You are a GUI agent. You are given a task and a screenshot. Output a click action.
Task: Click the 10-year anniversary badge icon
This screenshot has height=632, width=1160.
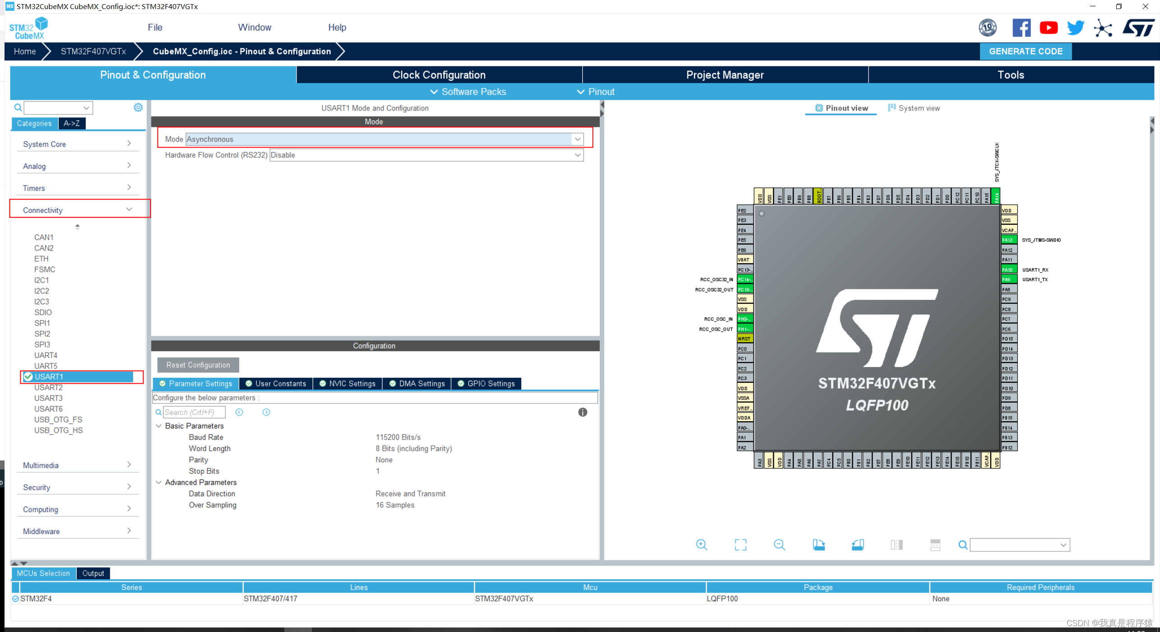(988, 28)
